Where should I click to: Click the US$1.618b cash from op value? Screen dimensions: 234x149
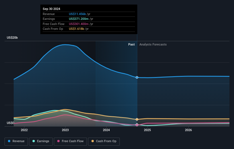pos(76,29)
